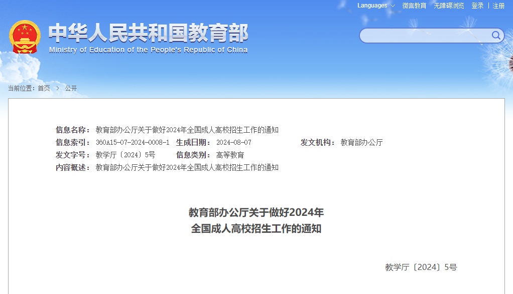
Task: Click the 高等教育 information category value
Action: [230, 155]
